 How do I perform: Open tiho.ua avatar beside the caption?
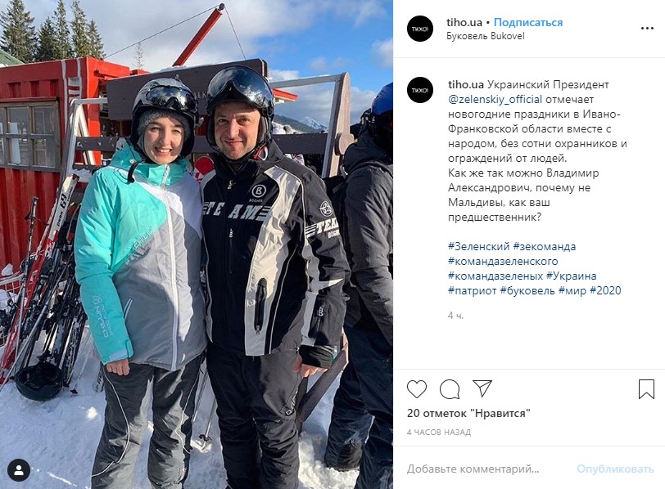(x=420, y=90)
